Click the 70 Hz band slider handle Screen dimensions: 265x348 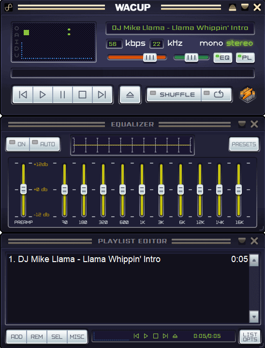[64, 189]
